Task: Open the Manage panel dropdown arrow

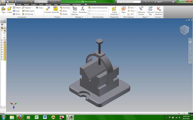Action: [82, 17]
